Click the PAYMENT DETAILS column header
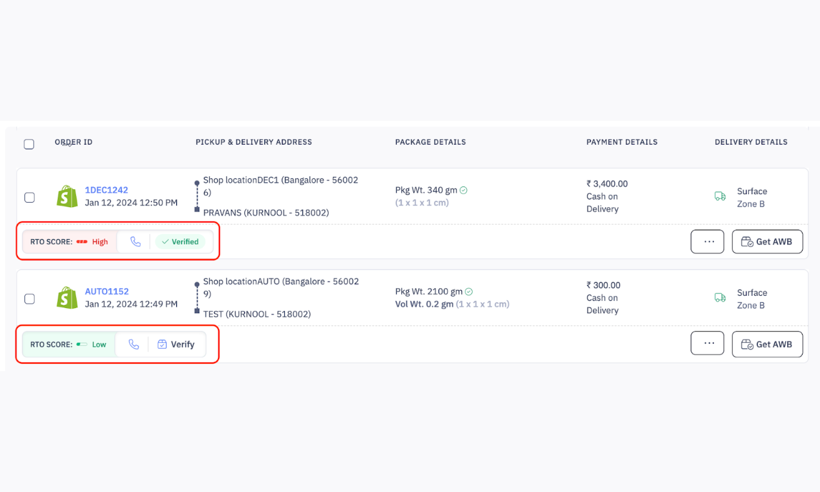Screen dimensions: 820x492 pos(622,141)
